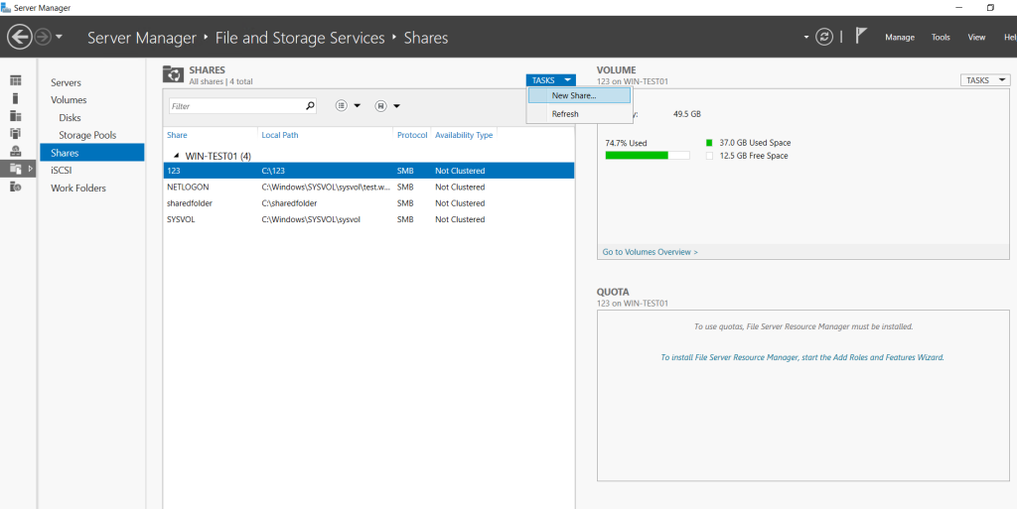Screen dimensions: 1017x509
Task: Open Volumes in the navigation pane
Action: click(69, 100)
